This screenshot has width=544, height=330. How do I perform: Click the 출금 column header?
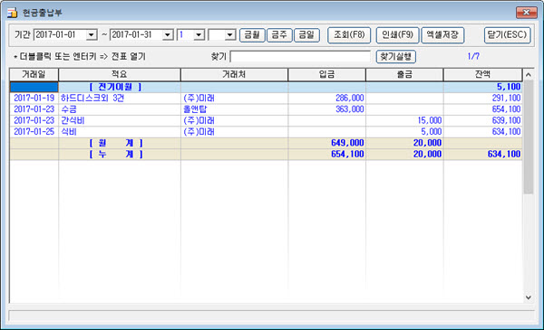pyautogui.click(x=404, y=74)
